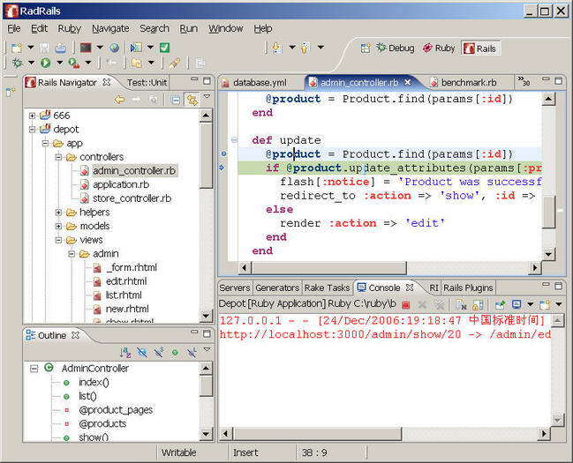Open the Navigate menu
The width and height of the screenshot is (573, 463).
tap(110, 28)
